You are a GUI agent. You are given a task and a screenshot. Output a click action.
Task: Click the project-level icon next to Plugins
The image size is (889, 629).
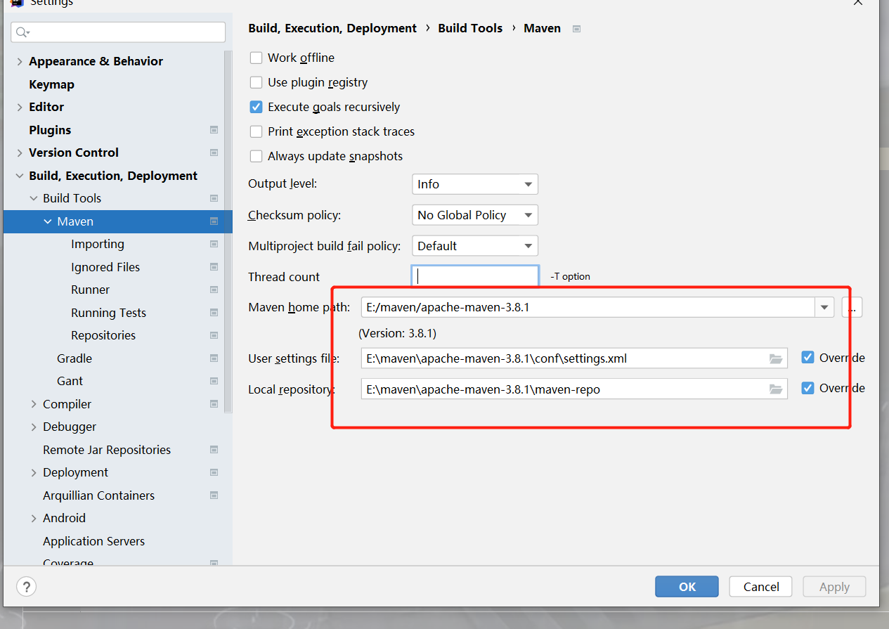point(214,130)
